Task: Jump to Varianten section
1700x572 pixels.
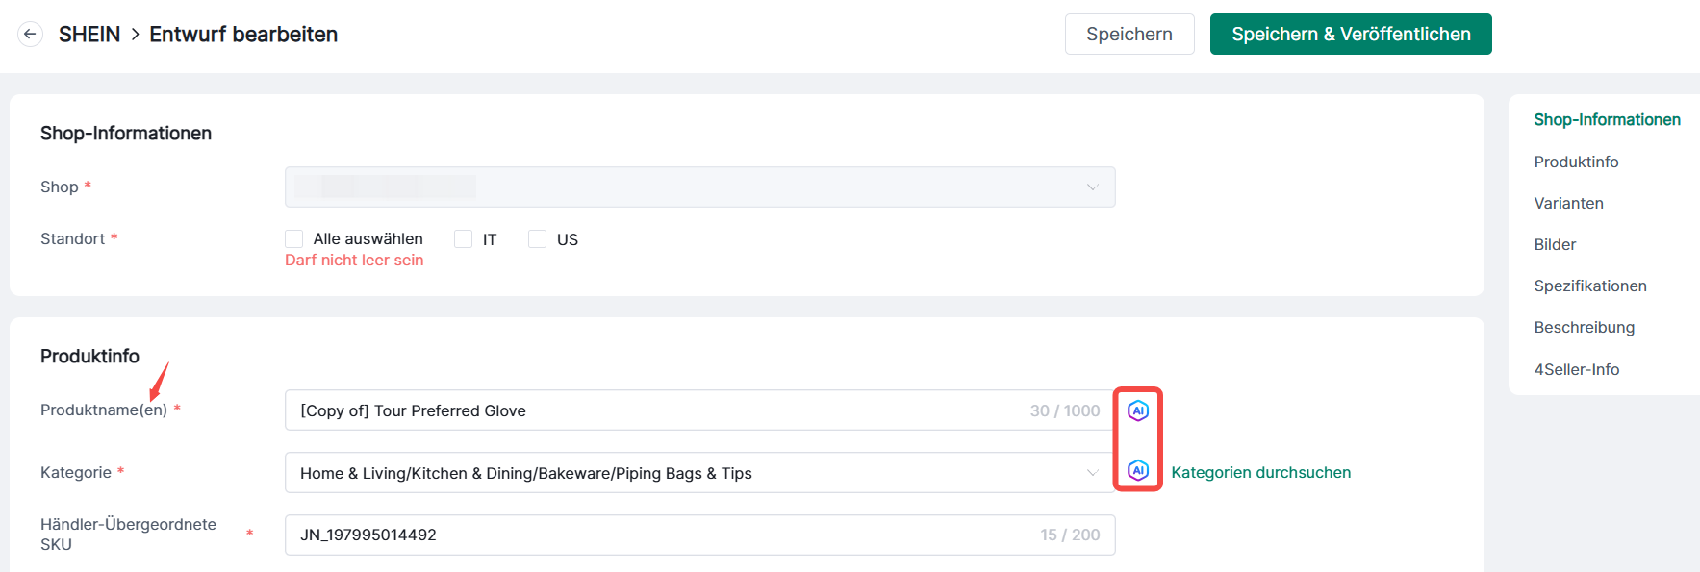Action: pos(1568,203)
